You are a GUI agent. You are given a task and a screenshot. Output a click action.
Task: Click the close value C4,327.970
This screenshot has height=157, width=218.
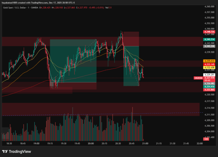pyautogui.click(x=82, y=8)
